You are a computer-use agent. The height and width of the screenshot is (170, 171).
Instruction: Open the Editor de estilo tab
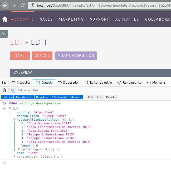click(98, 83)
